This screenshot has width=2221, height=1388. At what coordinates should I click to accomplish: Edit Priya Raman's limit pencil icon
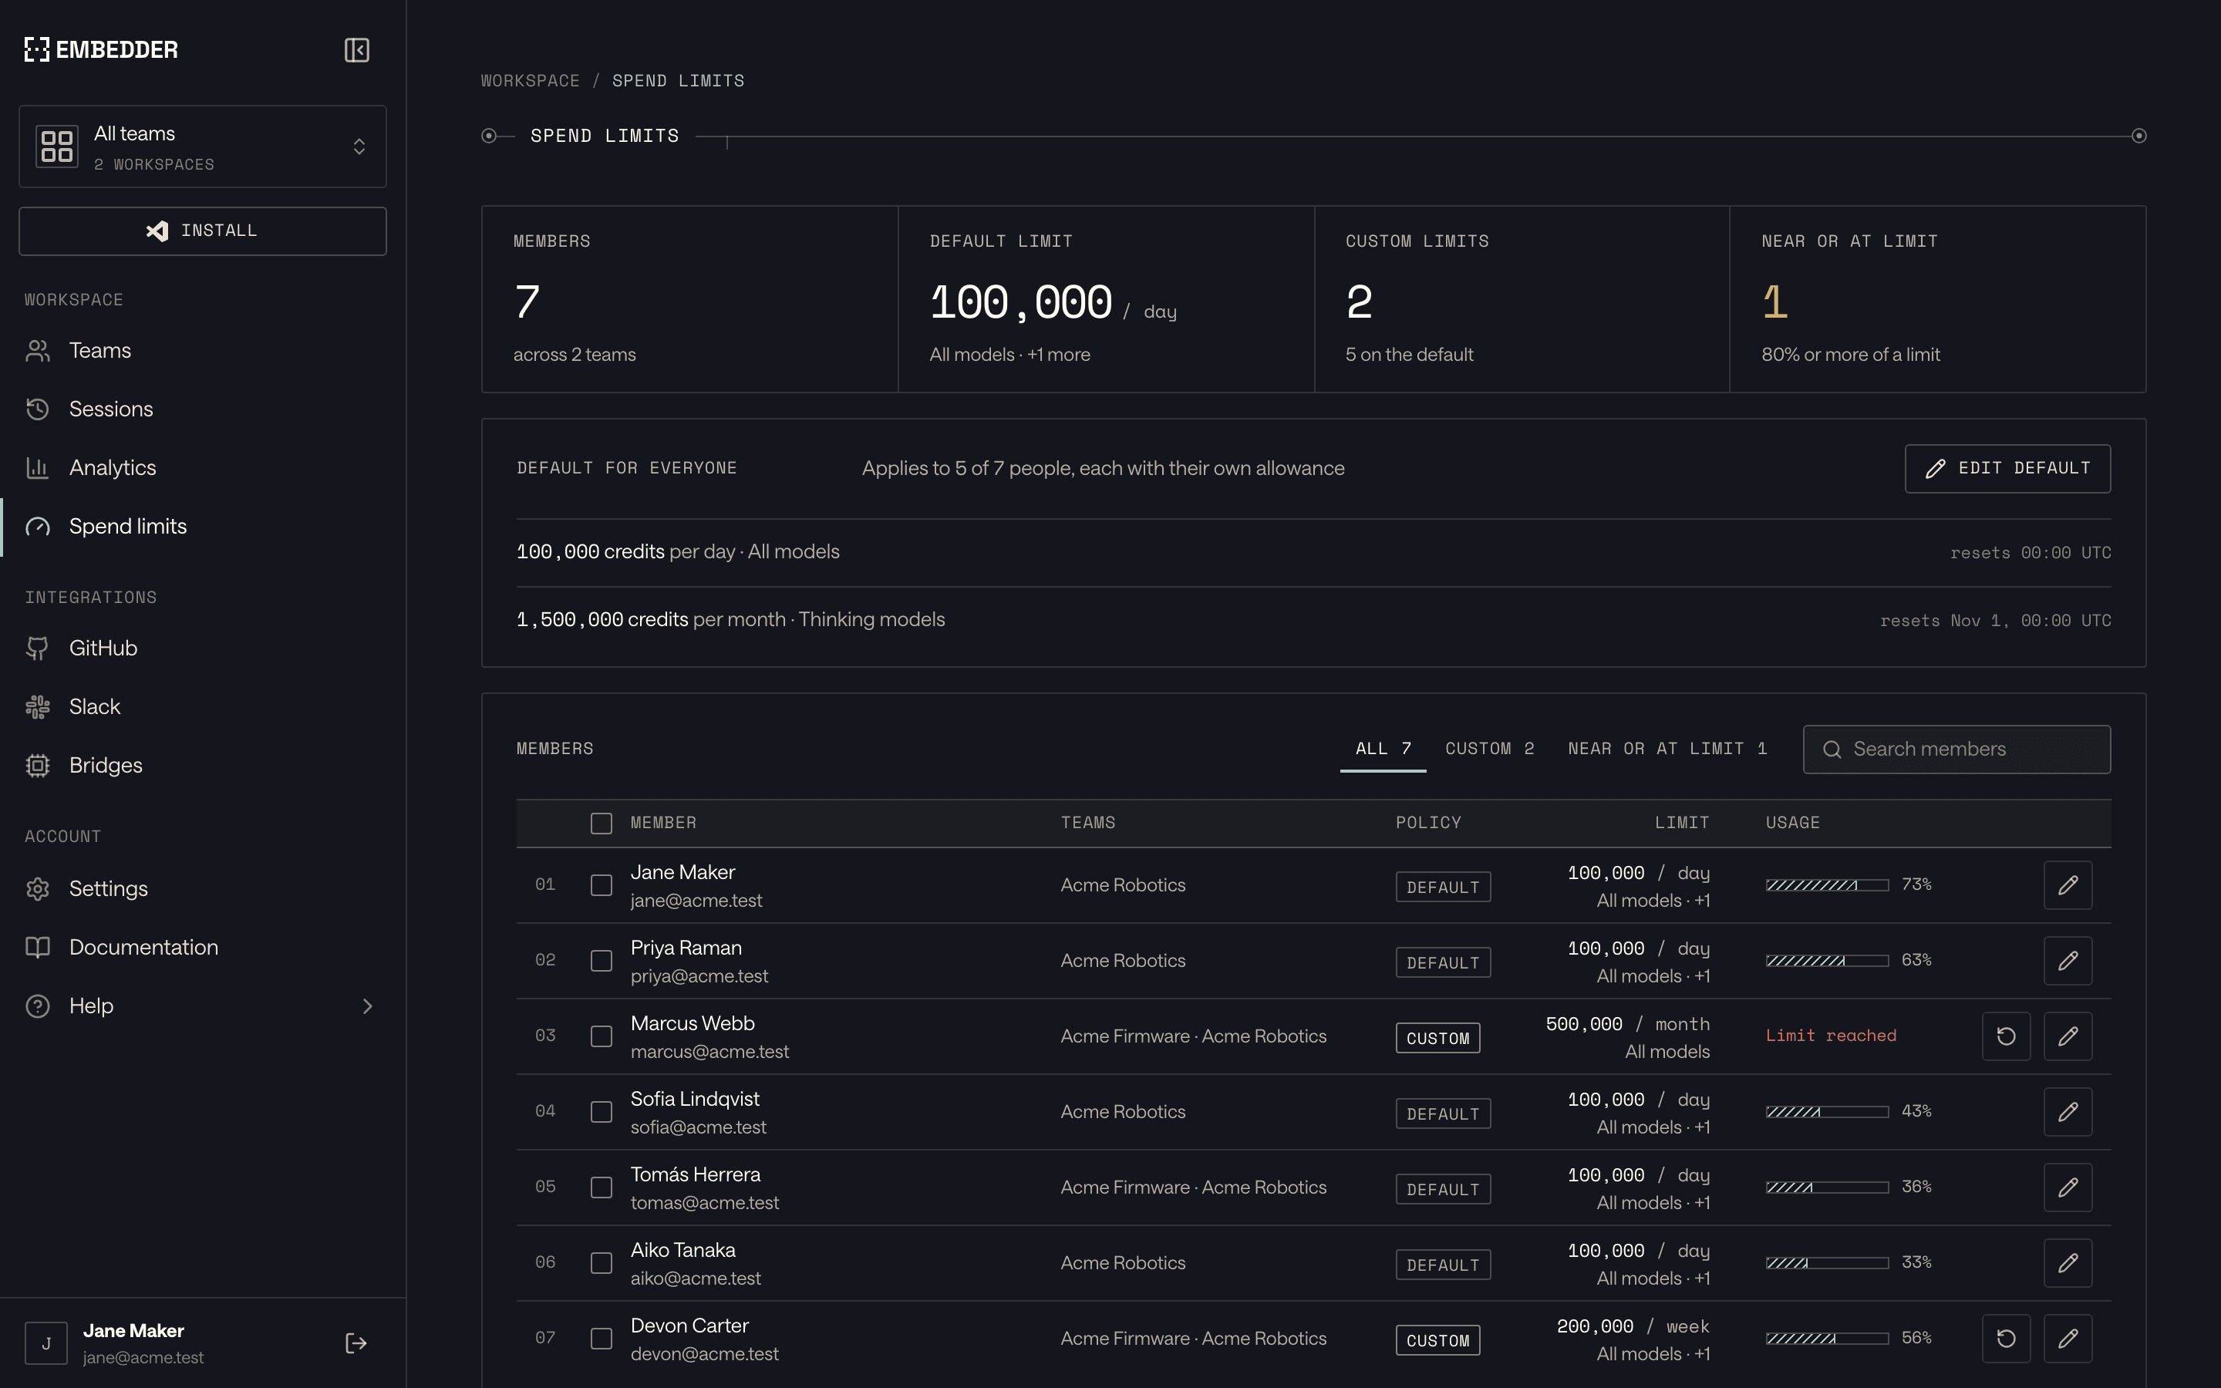click(x=2068, y=960)
